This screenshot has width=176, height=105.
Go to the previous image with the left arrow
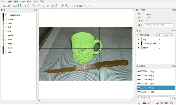[4, 6]
